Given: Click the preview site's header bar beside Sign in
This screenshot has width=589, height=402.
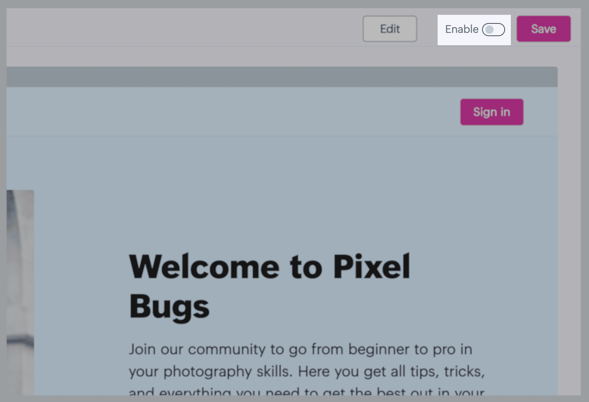Looking at the screenshot, I should (x=247, y=112).
